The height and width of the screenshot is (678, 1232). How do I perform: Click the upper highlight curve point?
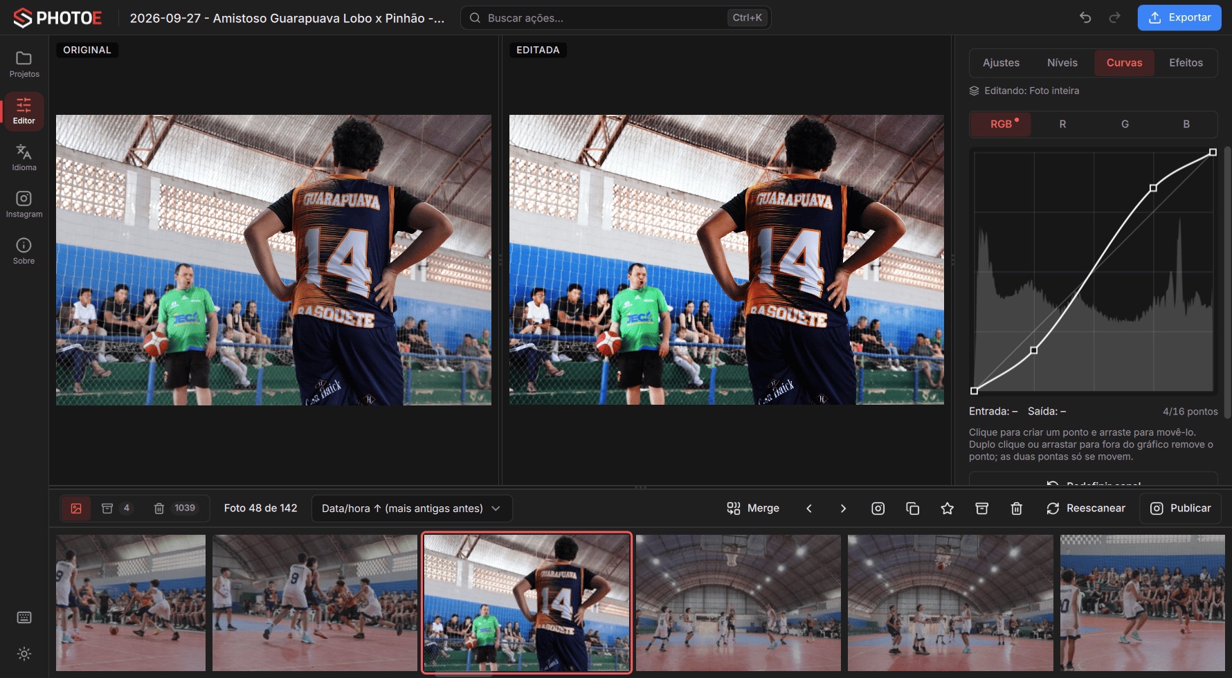click(1153, 188)
